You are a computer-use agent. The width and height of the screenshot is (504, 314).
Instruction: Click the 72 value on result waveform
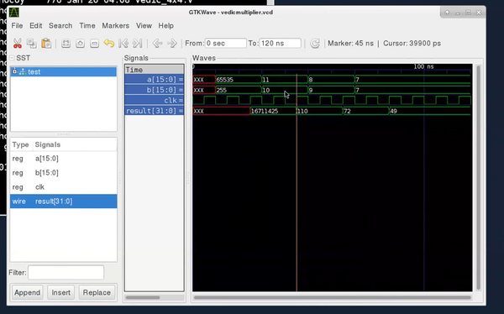(347, 111)
